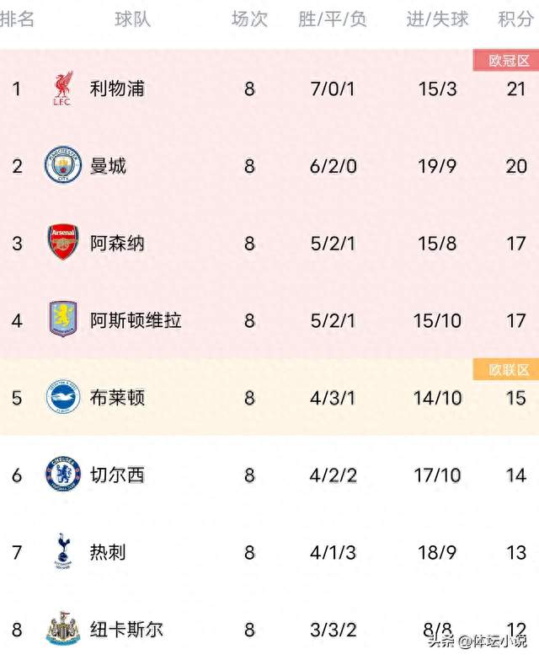Open the Newcastle United crest icon
539x660 pixels.
point(62,629)
